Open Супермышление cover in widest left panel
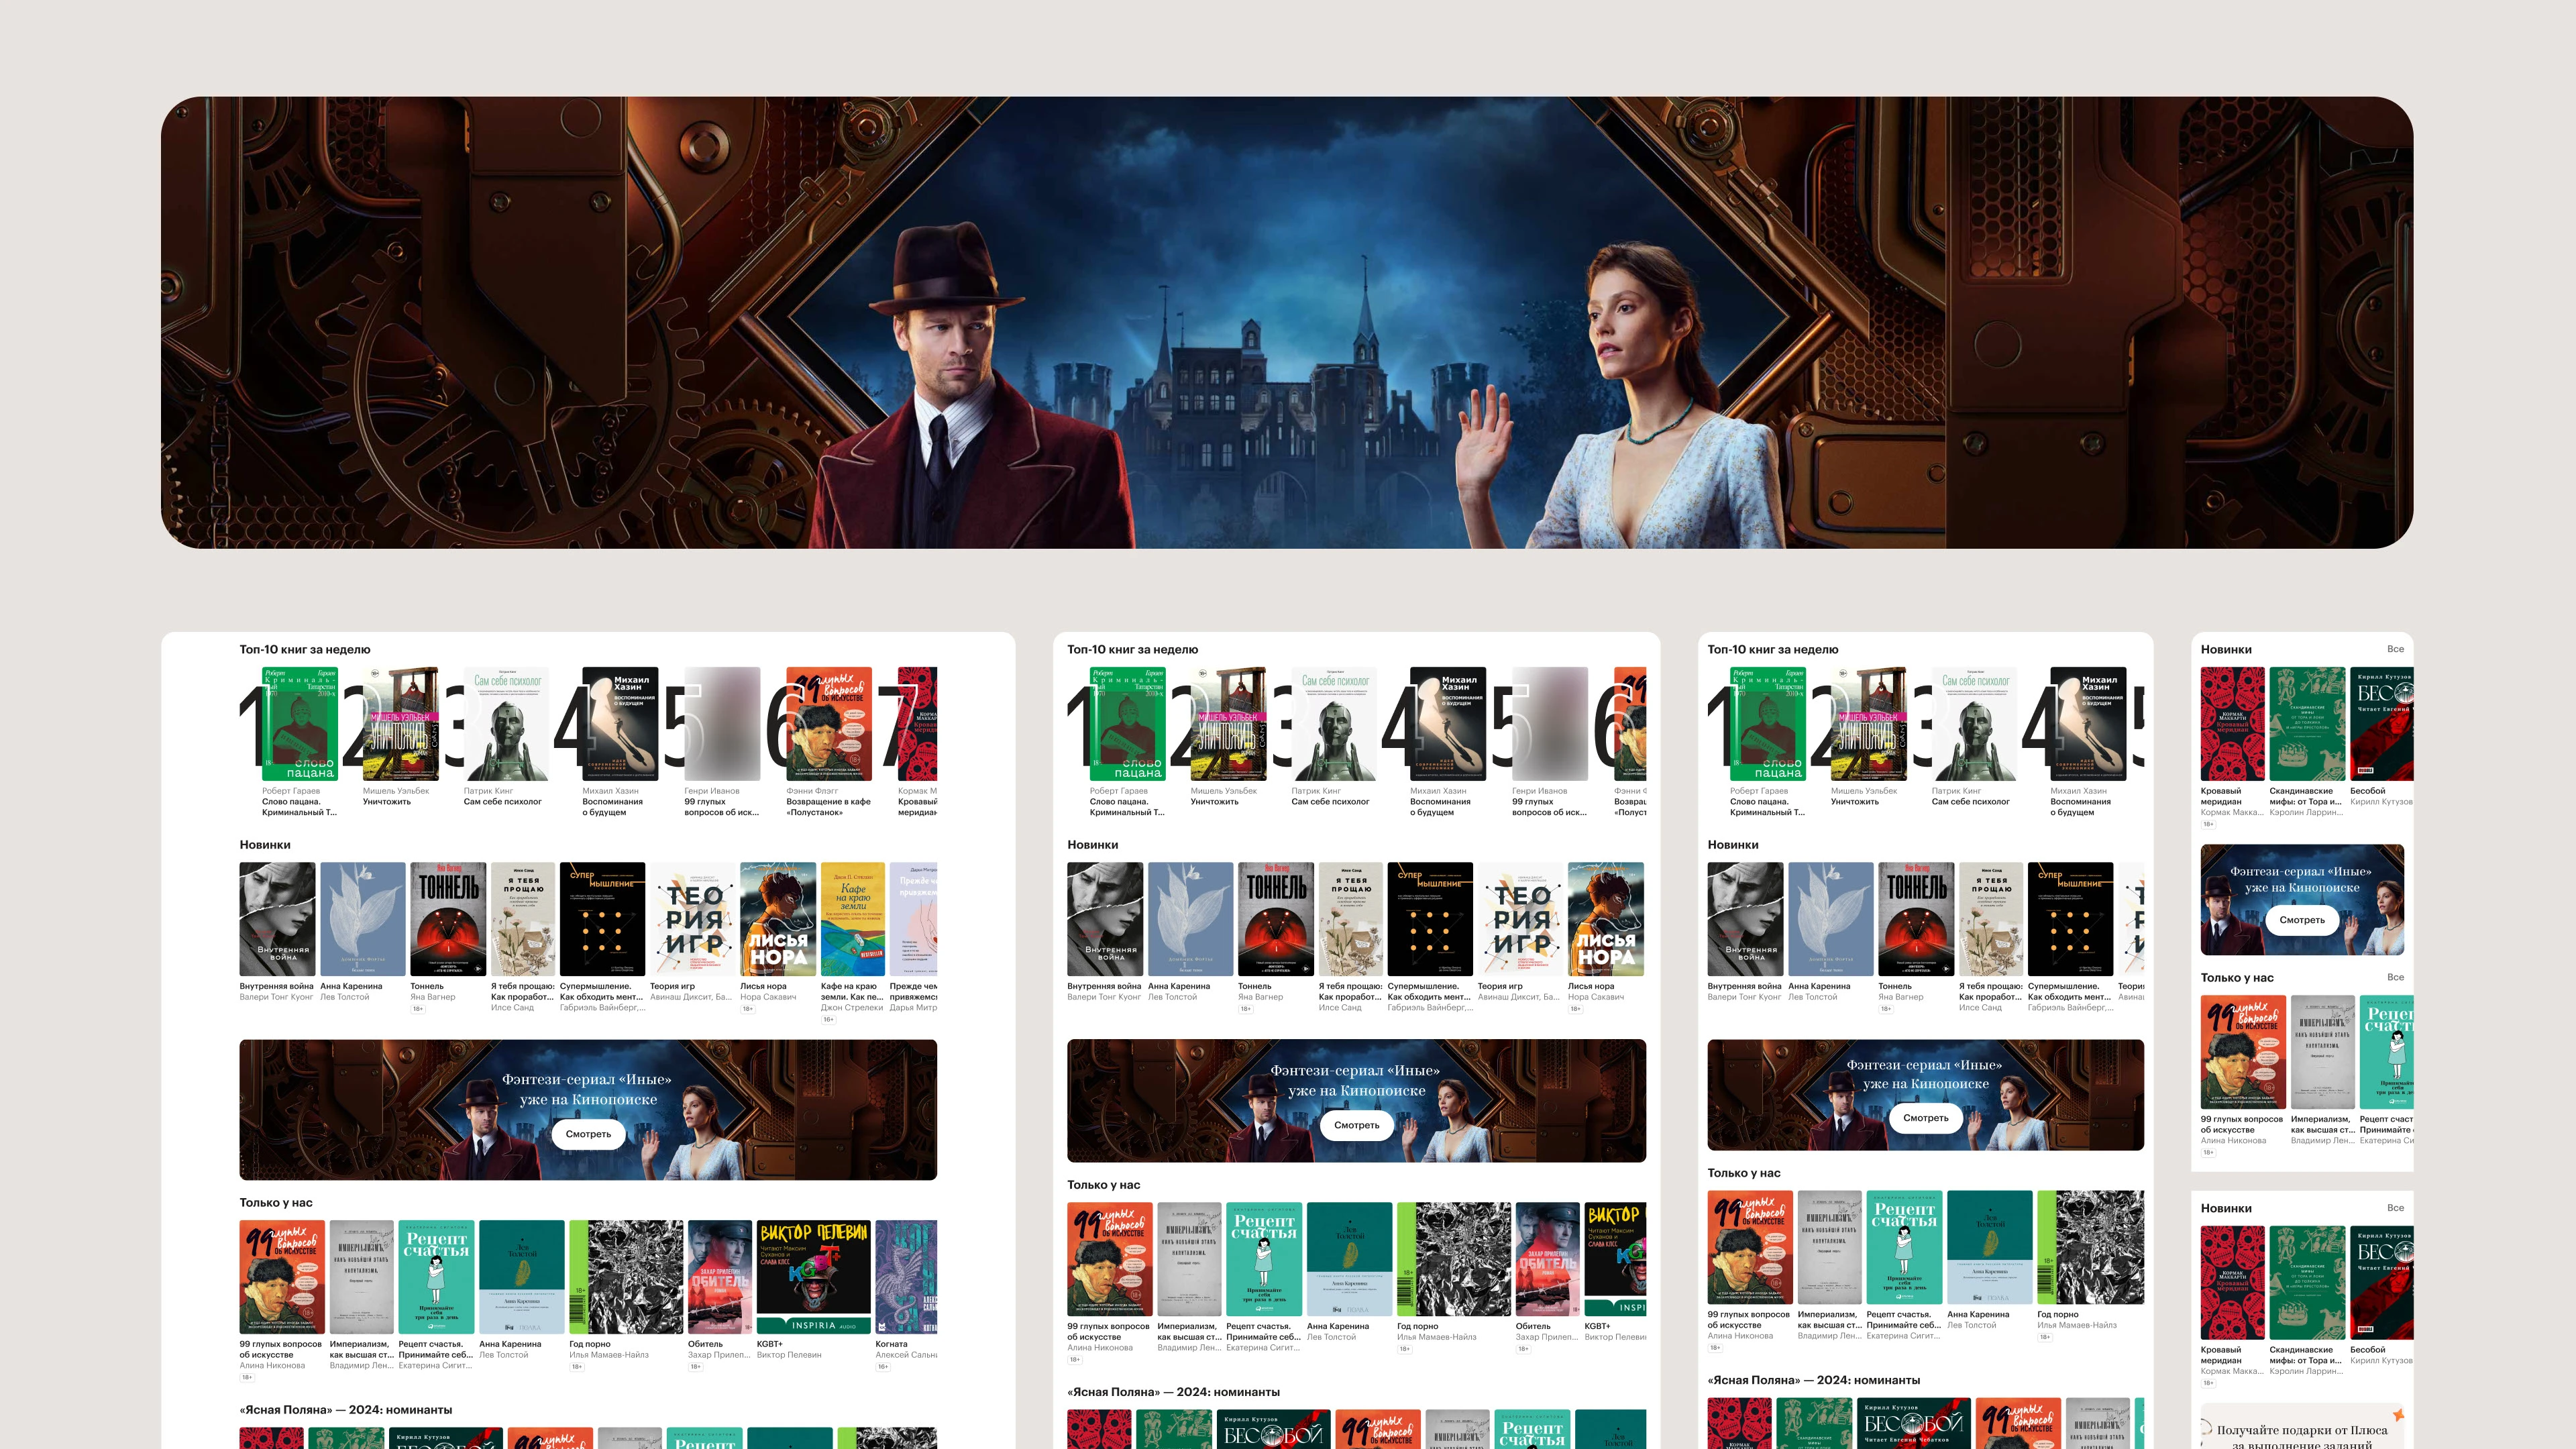Viewport: 2576px width, 1449px height. click(602, 919)
